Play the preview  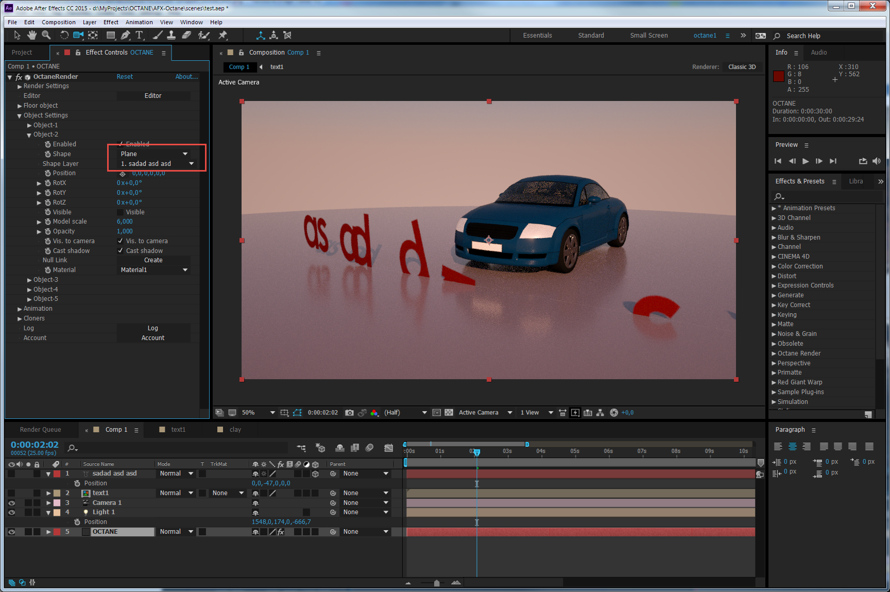806,161
